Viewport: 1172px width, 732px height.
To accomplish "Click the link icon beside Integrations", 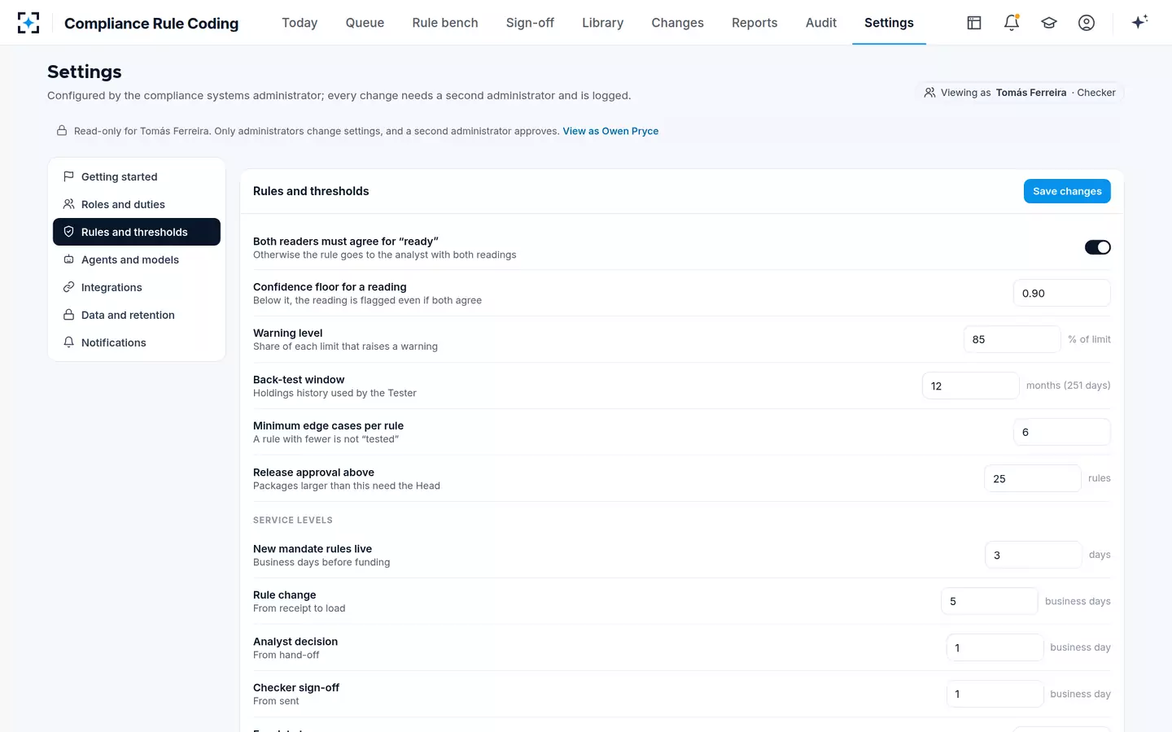I will [69, 287].
